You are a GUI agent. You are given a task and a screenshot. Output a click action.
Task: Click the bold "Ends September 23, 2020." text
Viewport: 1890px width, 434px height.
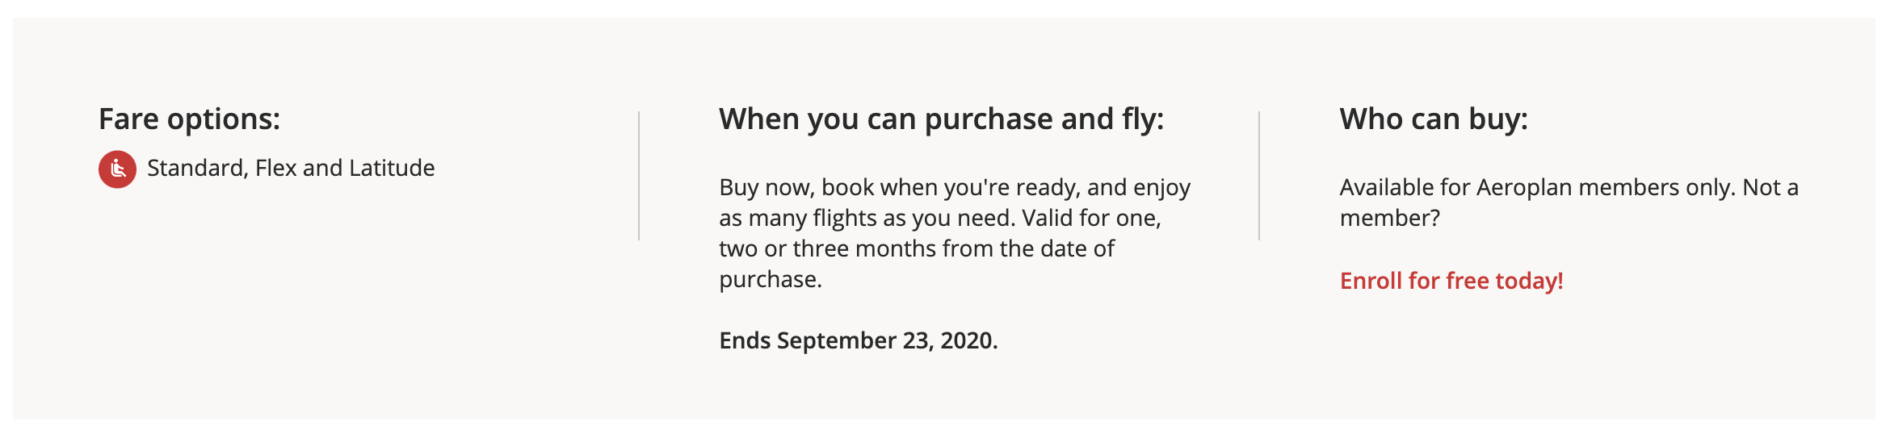[858, 340]
